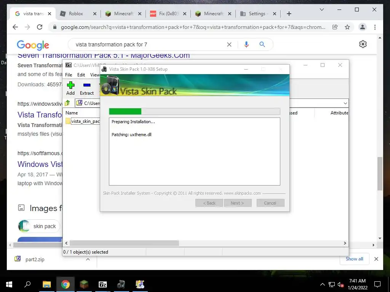Open the Vista Transfo... search result link
Viewport: 390px width, 292px height.
(40, 115)
